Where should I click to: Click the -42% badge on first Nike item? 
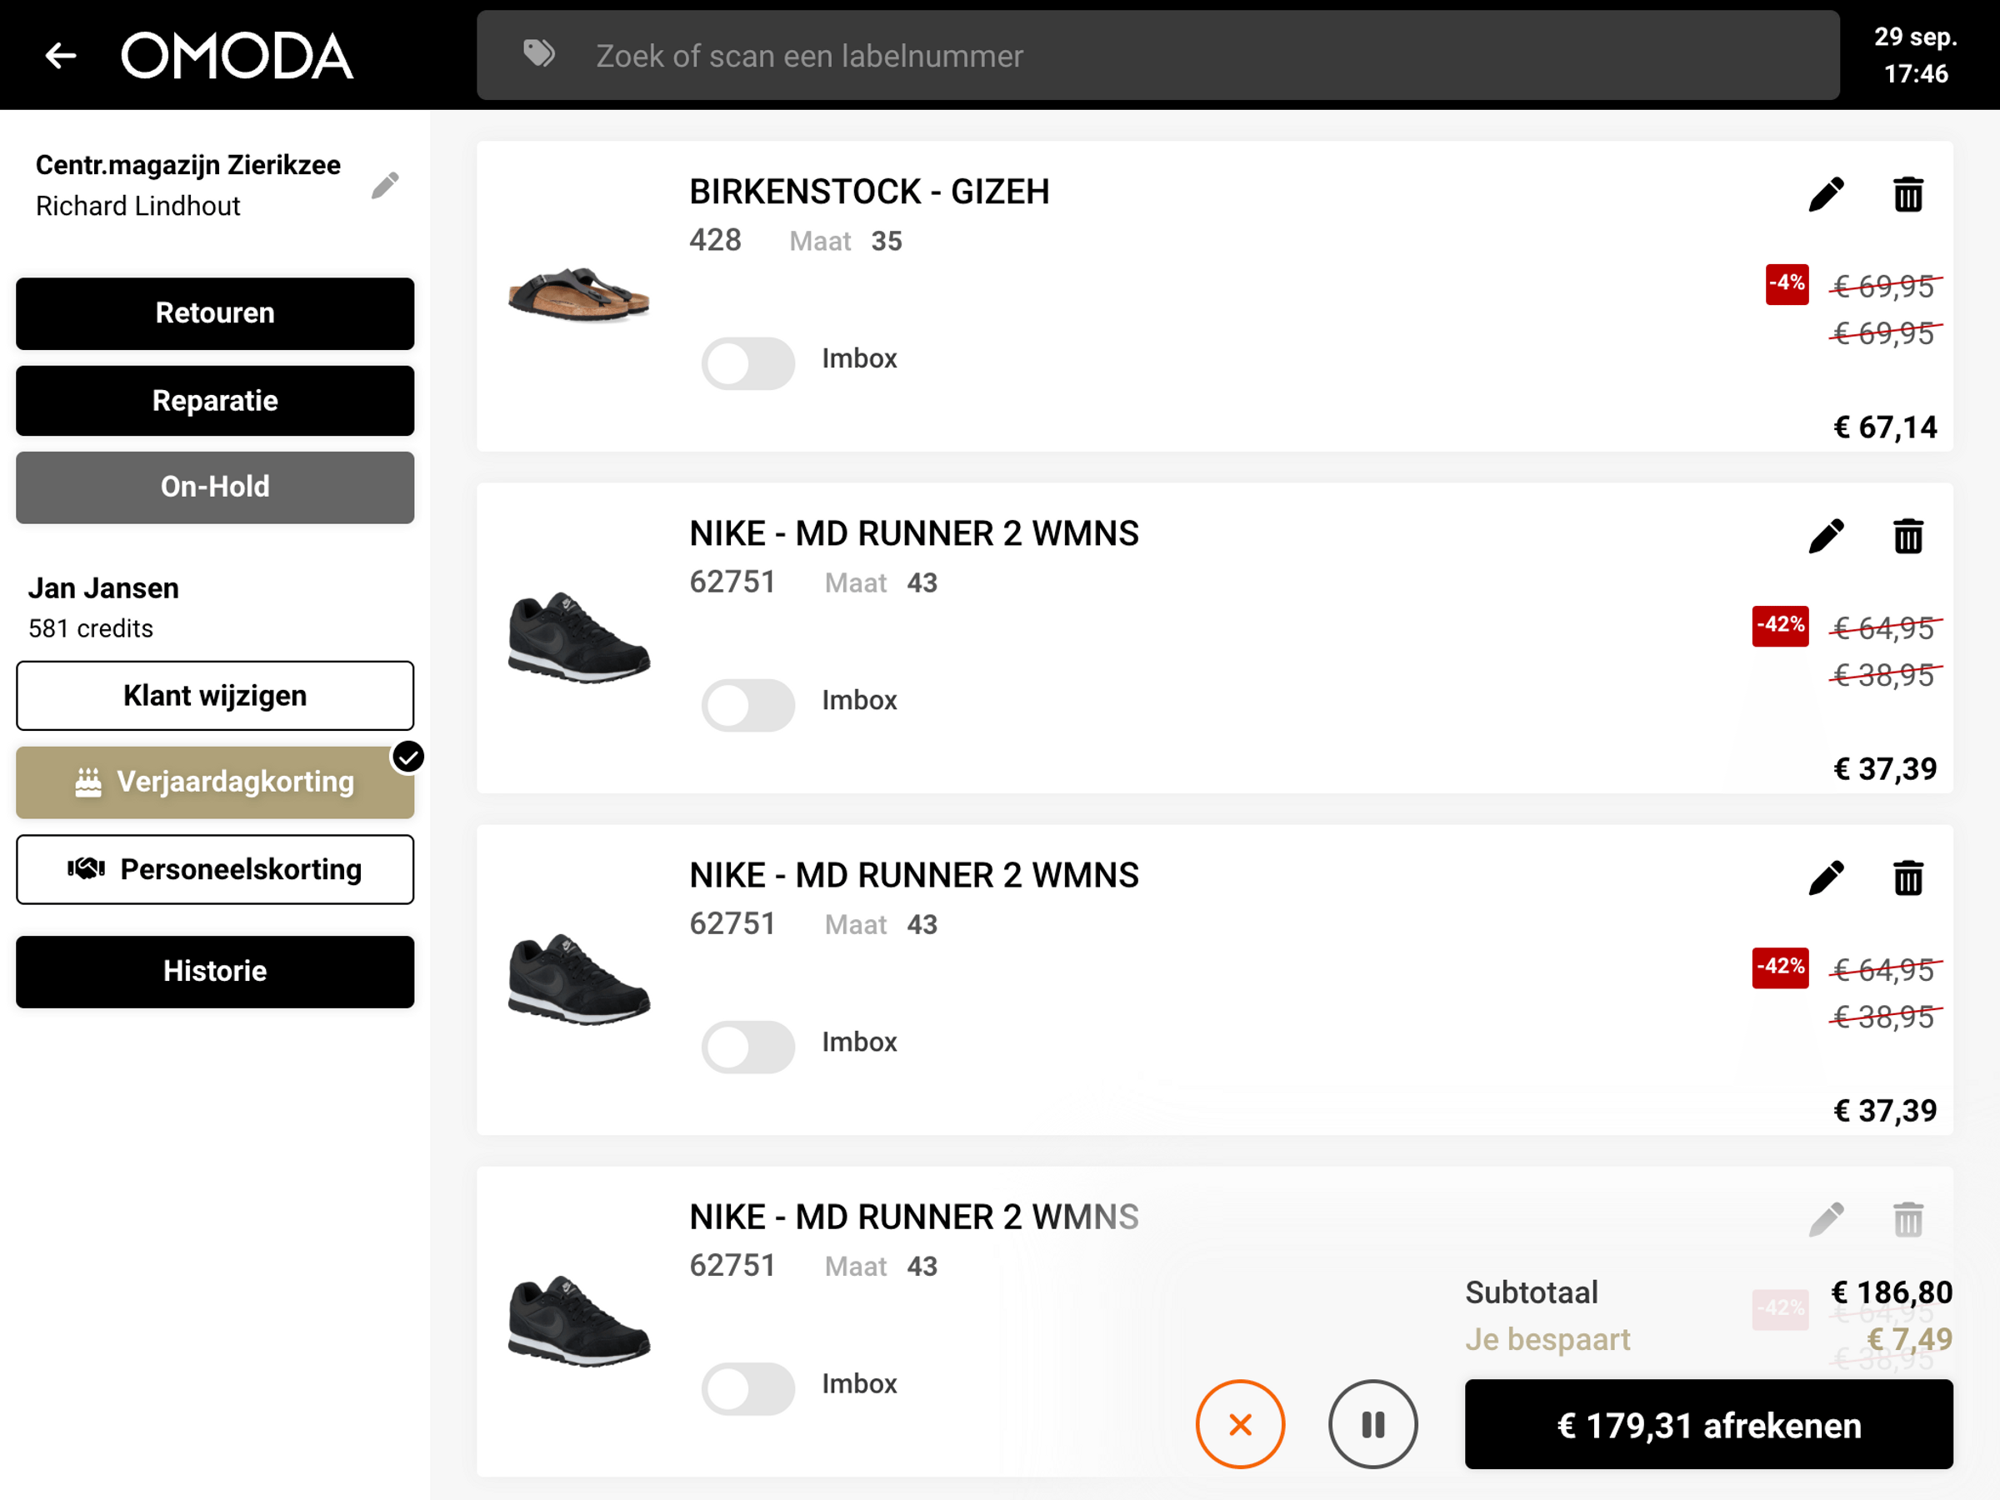1779,626
